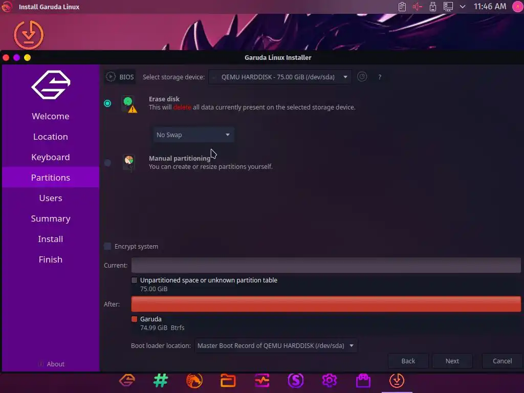Image resolution: width=524 pixels, height=393 pixels.
Task: Launch the dragon browser icon in dock
Action: pos(194,380)
